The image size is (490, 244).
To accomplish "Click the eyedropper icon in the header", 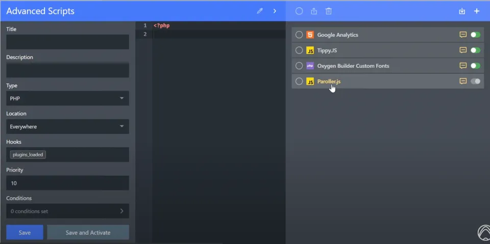I will pyautogui.click(x=260, y=11).
